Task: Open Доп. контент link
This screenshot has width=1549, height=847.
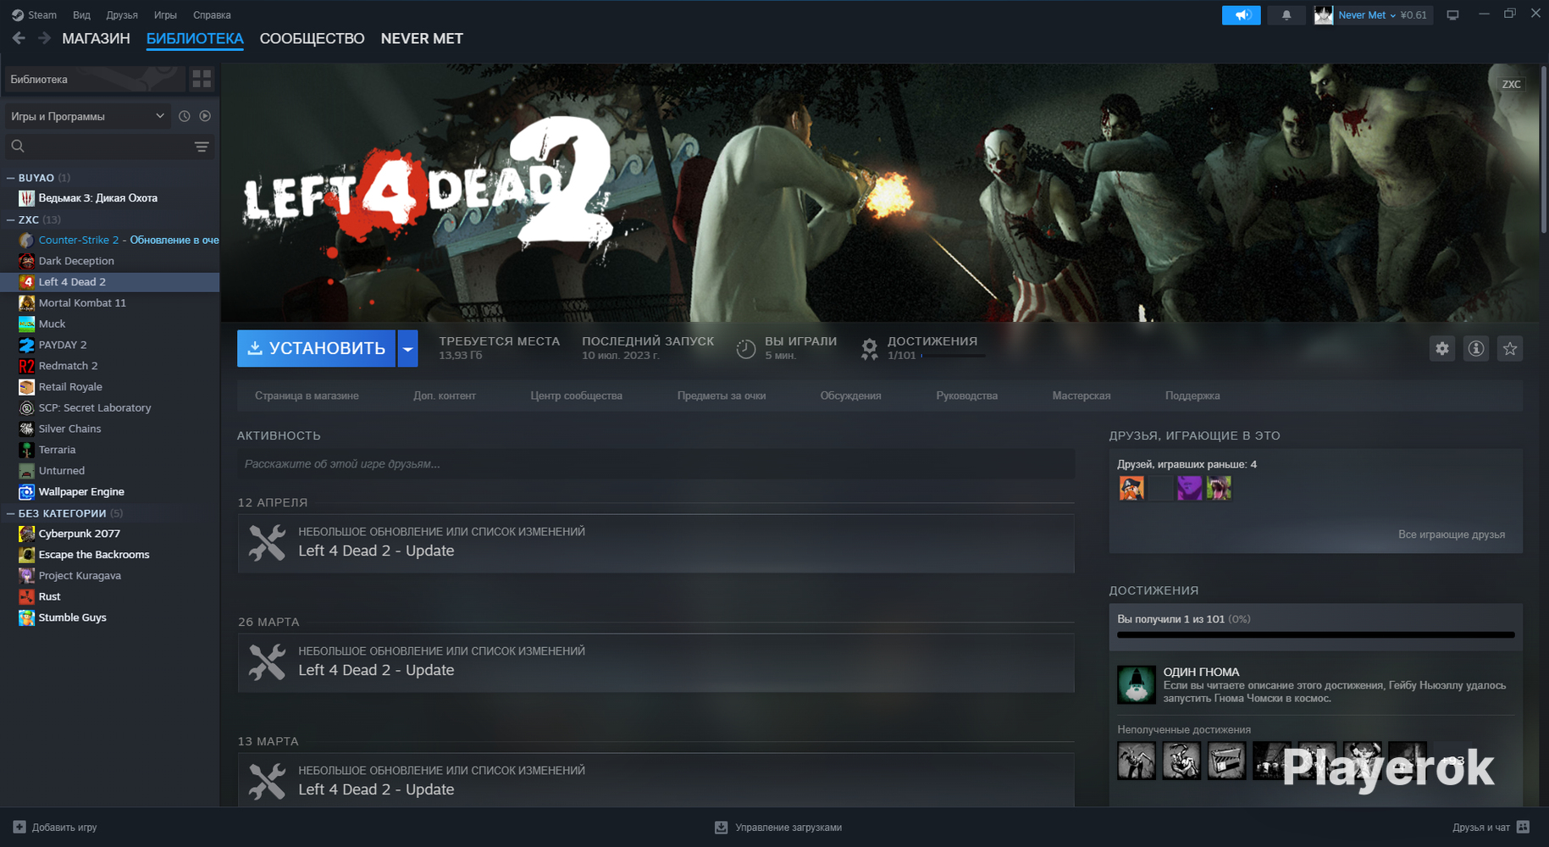Action: tap(445, 396)
